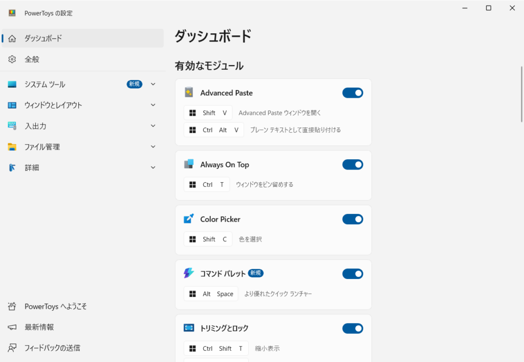This screenshot has height=362, width=524.
Task: Open PowerToys へようこそ page
Action: (82, 306)
